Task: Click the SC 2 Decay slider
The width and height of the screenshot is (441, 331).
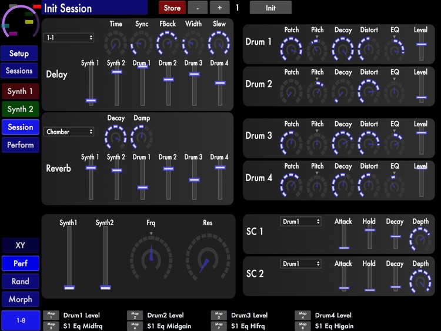Action: coord(396,279)
